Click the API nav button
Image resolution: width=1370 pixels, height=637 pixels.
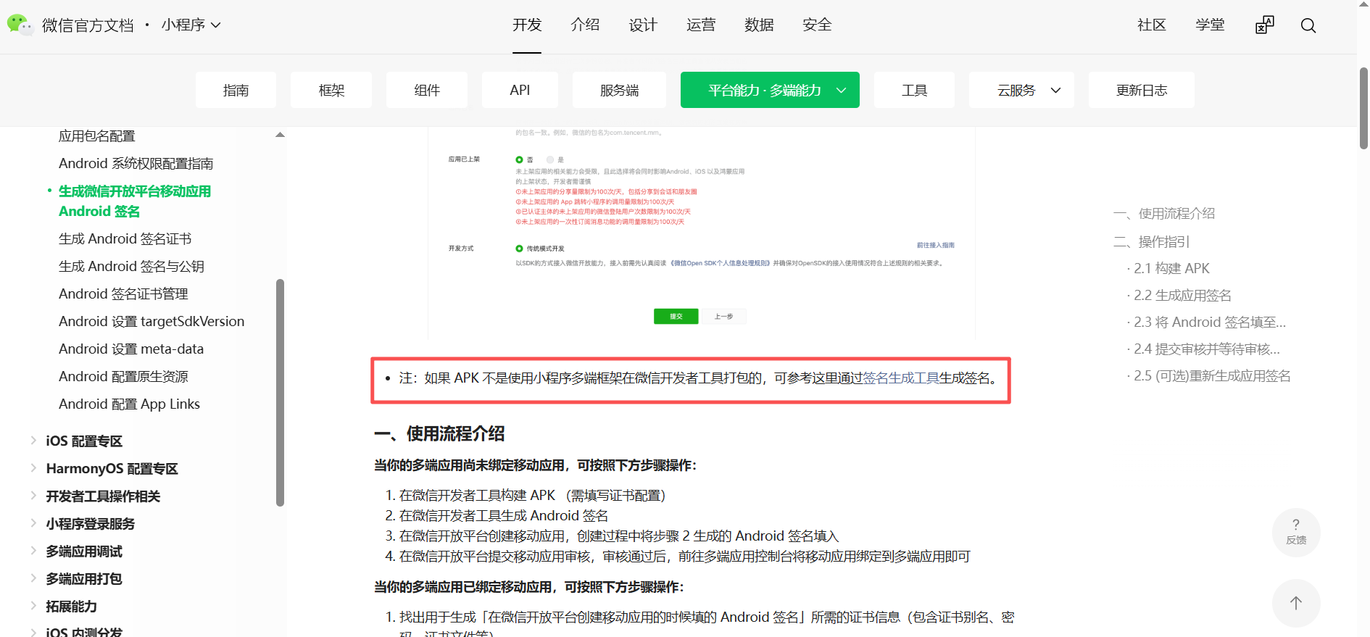click(520, 90)
